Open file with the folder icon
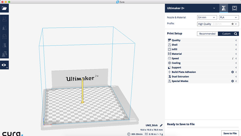The height and width of the screenshot is (136, 241). [4, 8]
